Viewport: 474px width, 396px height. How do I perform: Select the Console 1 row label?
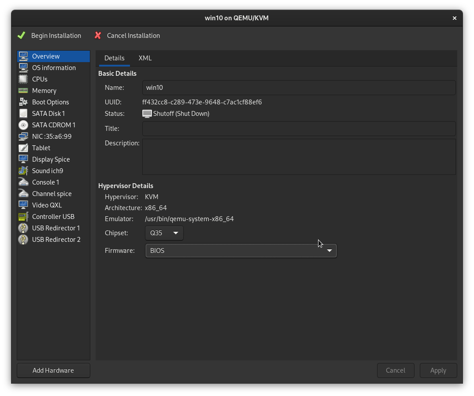(x=46, y=182)
